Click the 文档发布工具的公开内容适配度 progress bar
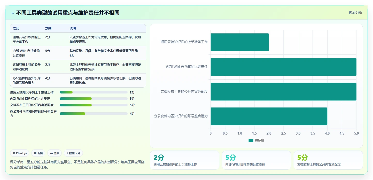This screenshot has height=180, width=373. [94, 105]
